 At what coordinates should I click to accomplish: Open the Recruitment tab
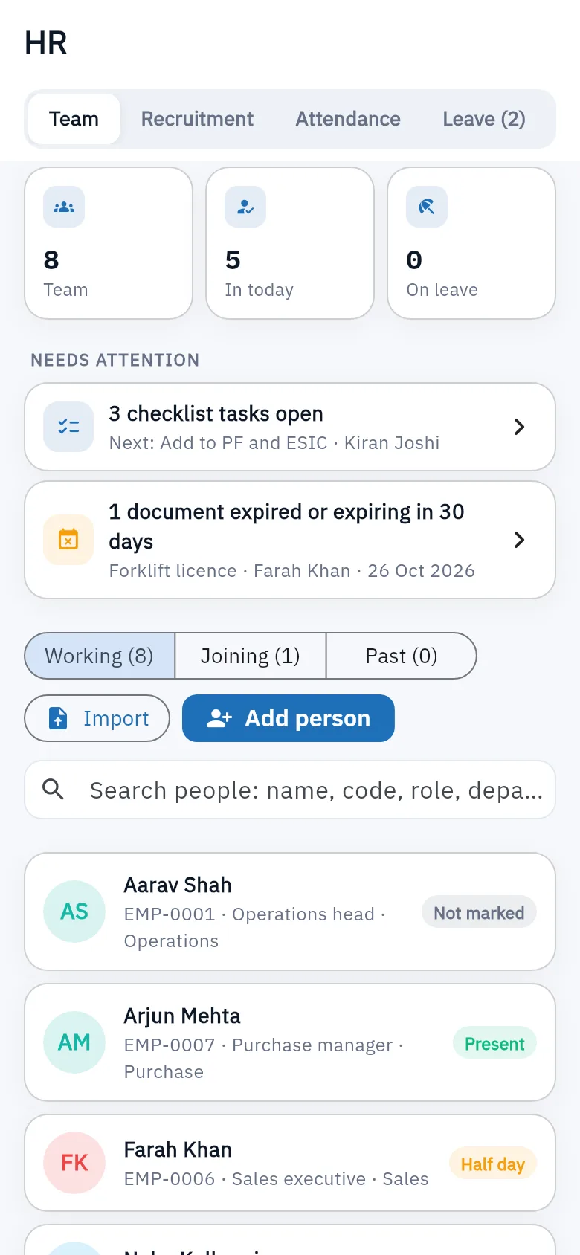197,119
